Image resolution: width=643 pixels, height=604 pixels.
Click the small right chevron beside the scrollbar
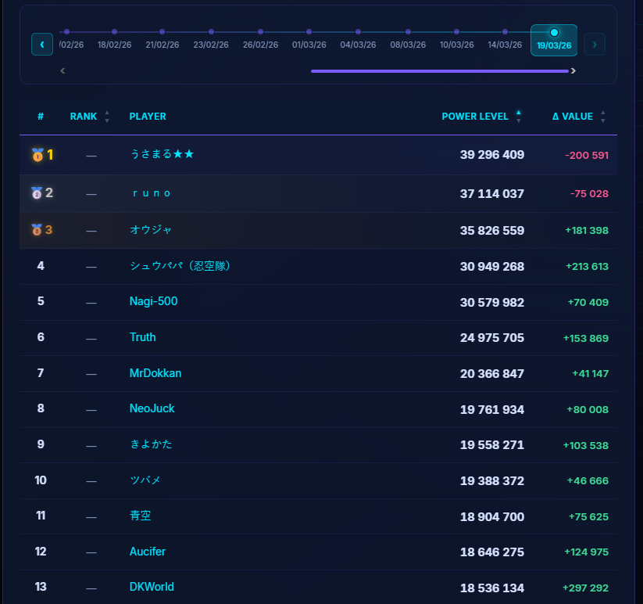tap(573, 70)
